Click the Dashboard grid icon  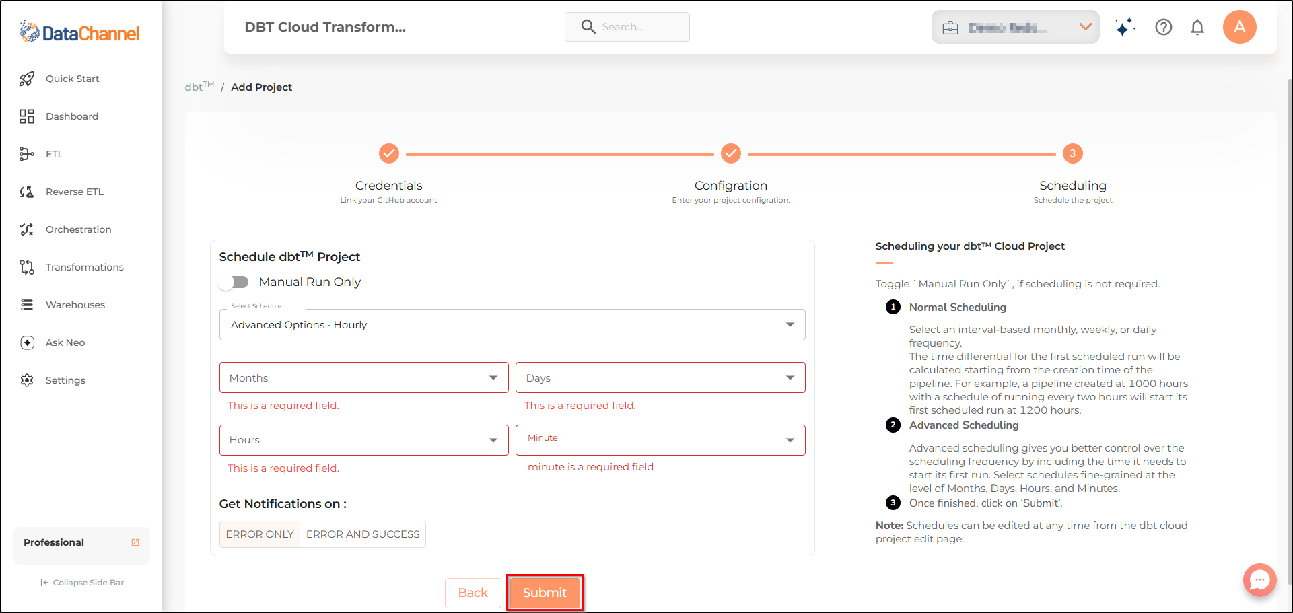click(x=27, y=116)
